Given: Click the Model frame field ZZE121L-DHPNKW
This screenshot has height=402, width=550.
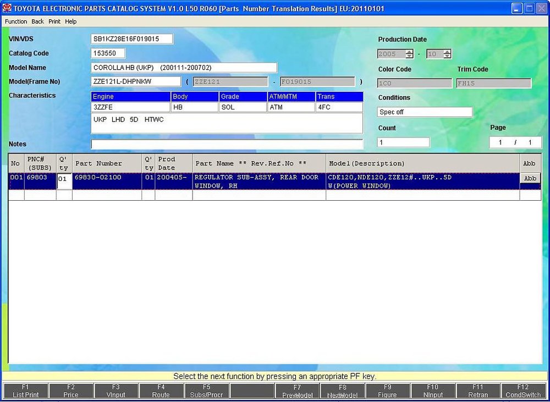Looking at the screenshot, I should [x=136, y=81].
